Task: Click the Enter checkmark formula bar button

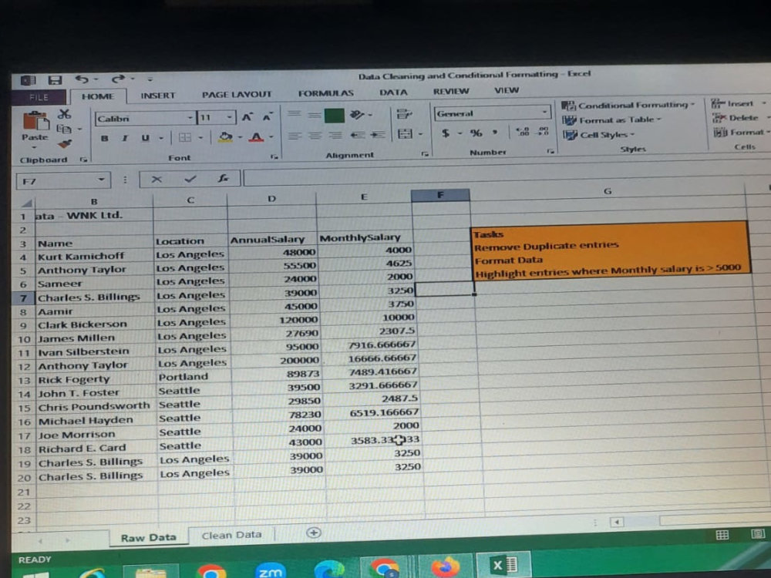Action: point(190,179)
